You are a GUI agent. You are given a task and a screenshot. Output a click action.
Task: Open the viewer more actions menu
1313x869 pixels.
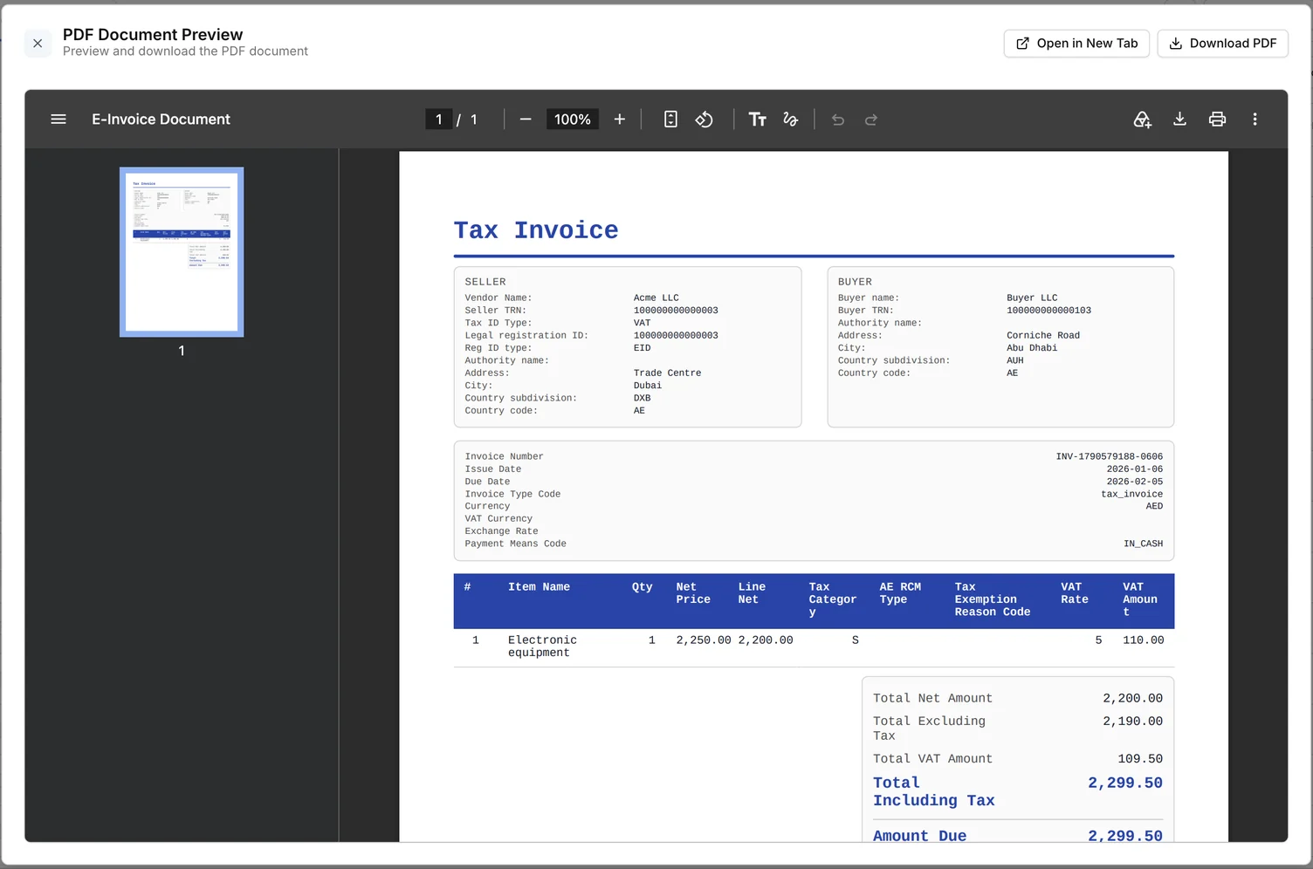(x=1255, y=120)
